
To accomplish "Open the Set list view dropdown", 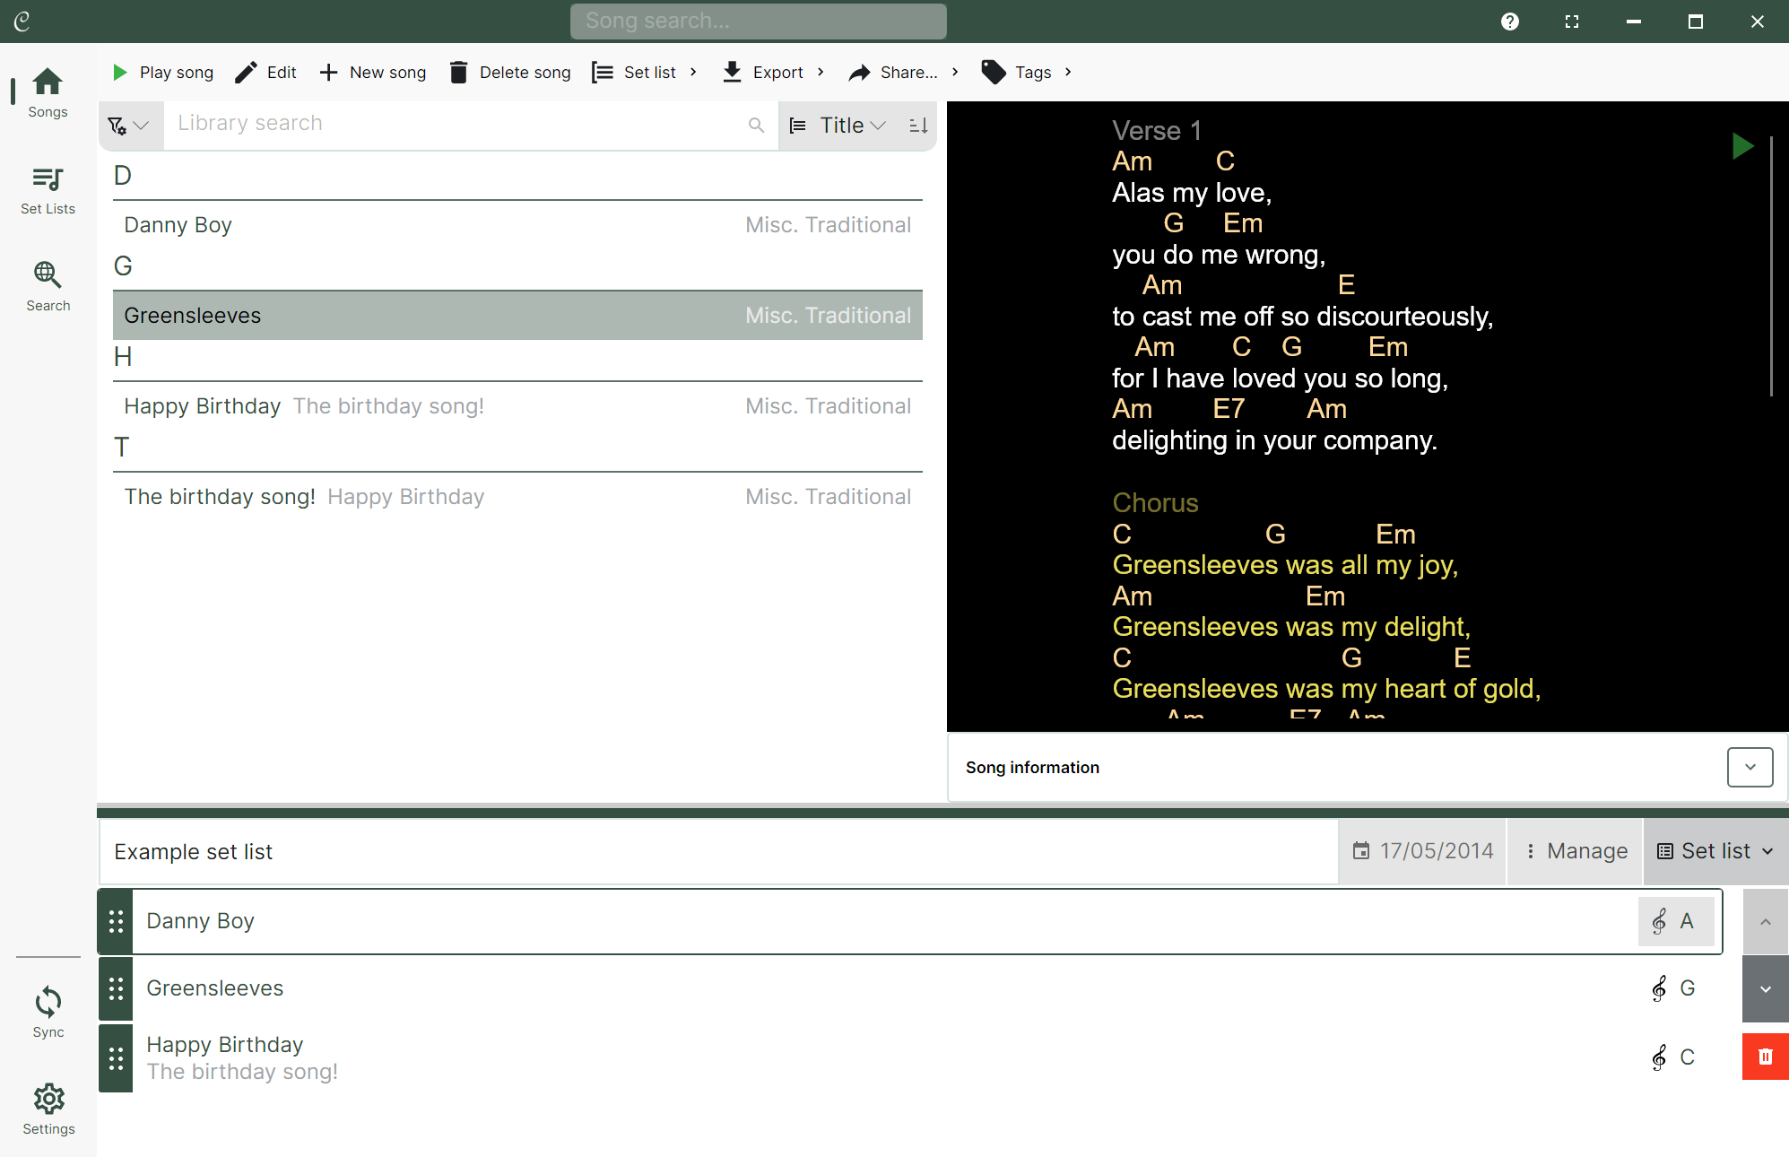I will pyautogui.click(x=1715, y=851).
